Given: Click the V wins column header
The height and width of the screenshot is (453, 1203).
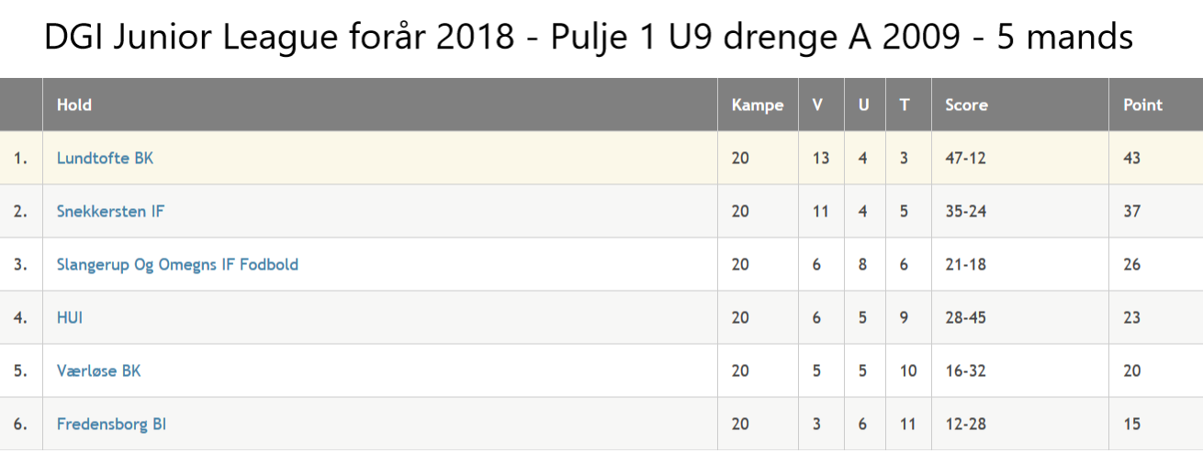Looking at the screenshot, I should point(817,105).
